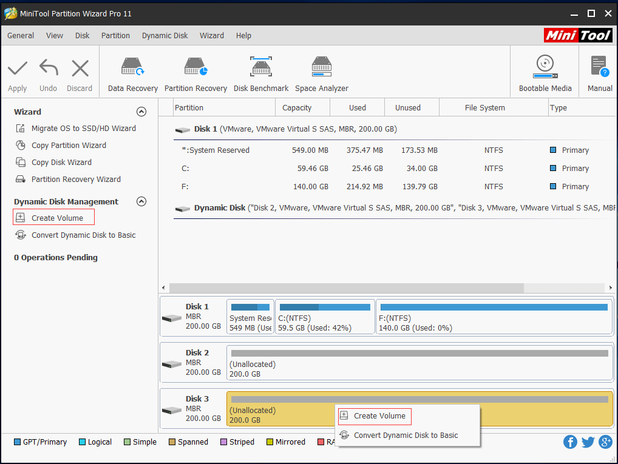The width and height of the screenshot is (618, 464).
Task: Collapse the Dynamic Disk Management section
Action: 141,201
